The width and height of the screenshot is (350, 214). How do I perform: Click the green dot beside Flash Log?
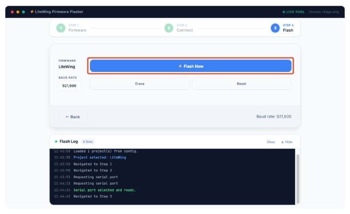[56, 142]
